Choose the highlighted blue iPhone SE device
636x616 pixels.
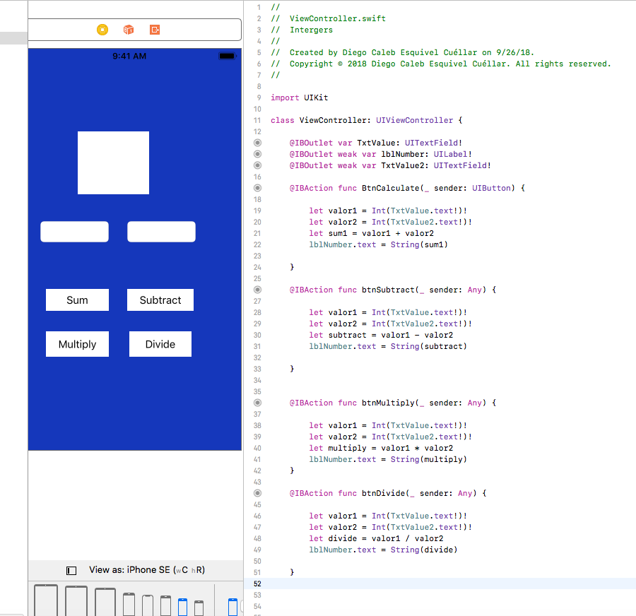tap(182, 607)
